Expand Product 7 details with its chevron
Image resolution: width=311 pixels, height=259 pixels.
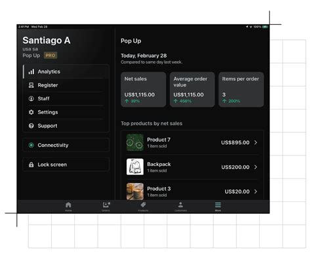tap(256, 142)
